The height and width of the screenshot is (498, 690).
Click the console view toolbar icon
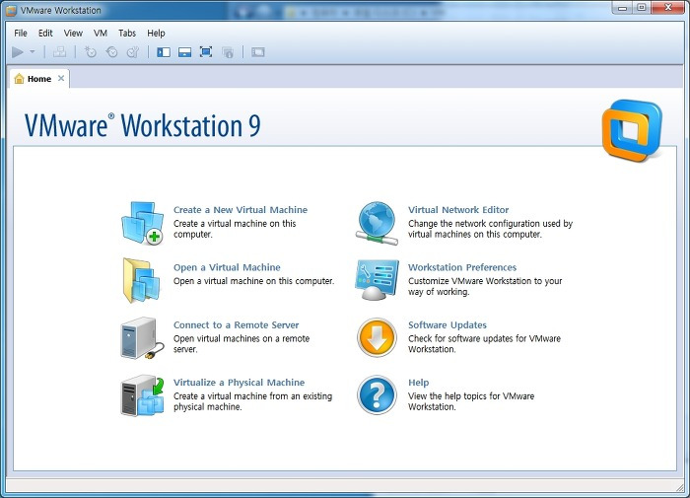258,52
